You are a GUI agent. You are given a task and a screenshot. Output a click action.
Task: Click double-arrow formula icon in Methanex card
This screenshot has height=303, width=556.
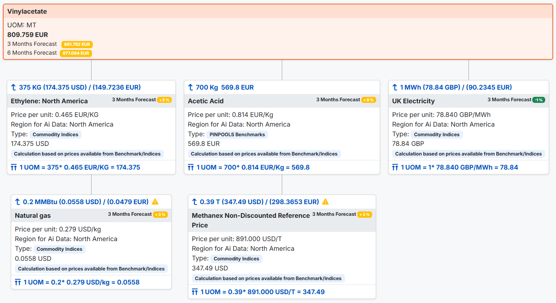[195, 292]
